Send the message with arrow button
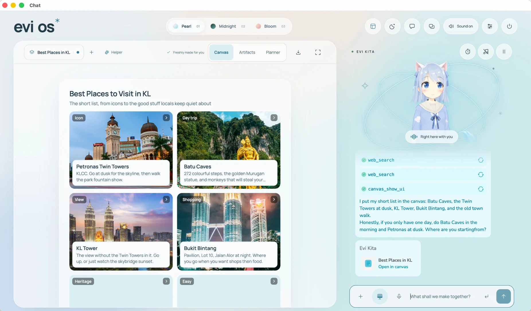Image resolution: width=531 pixels, height=311 pixels. coord(503,296)
